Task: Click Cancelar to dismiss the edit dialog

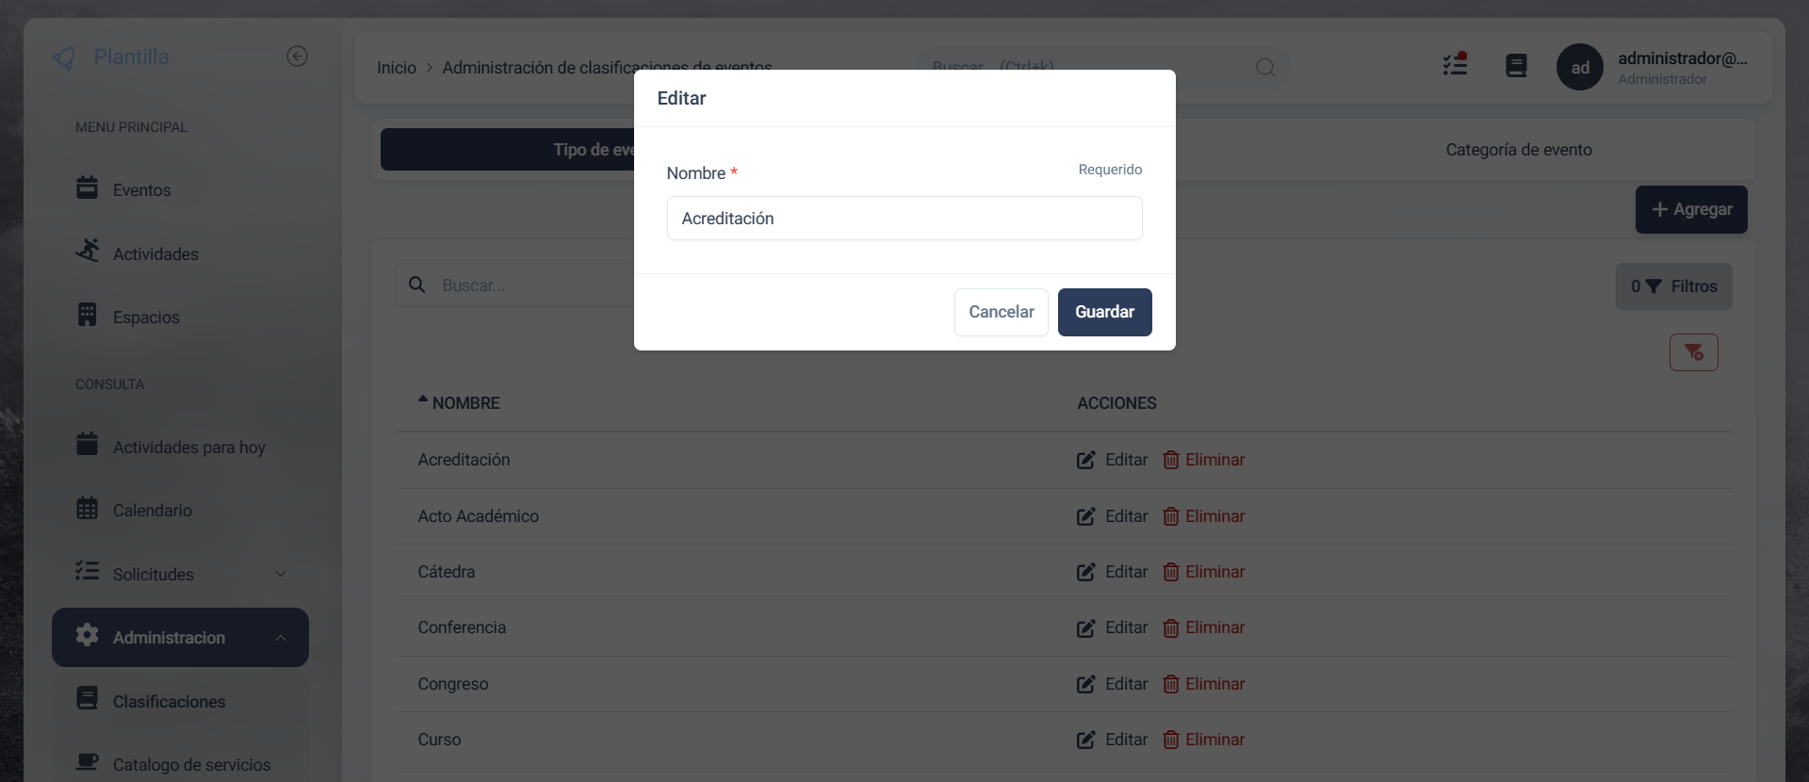Action: (1001, 312)
